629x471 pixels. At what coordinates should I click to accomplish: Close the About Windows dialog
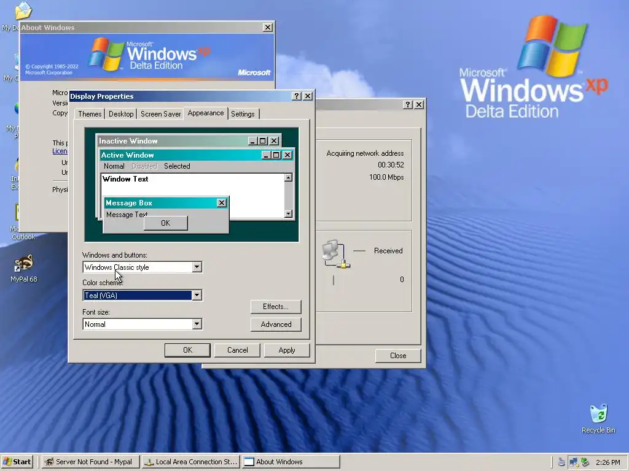coord(268,27)
